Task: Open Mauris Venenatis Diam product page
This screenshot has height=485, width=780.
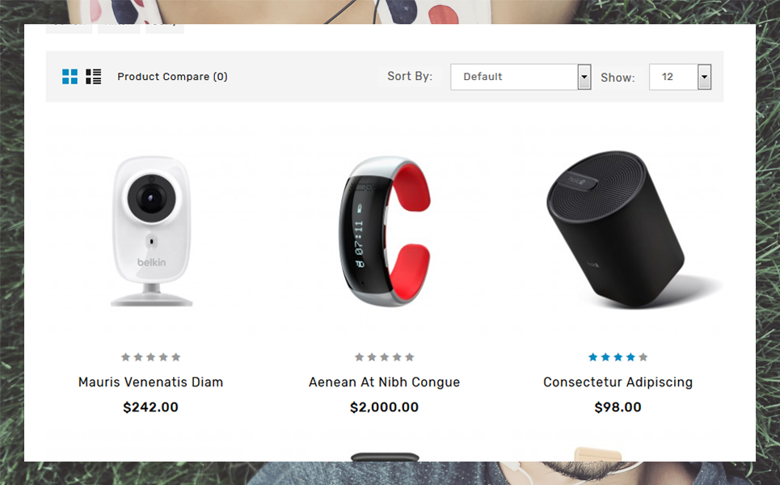Action: tap(150, 382)
